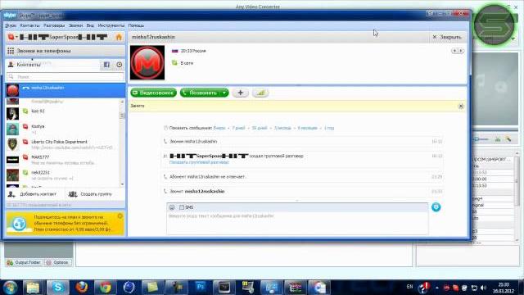Select the contact kee 92
This screenshot has width=524, height=295.
(x=62, y=113)
